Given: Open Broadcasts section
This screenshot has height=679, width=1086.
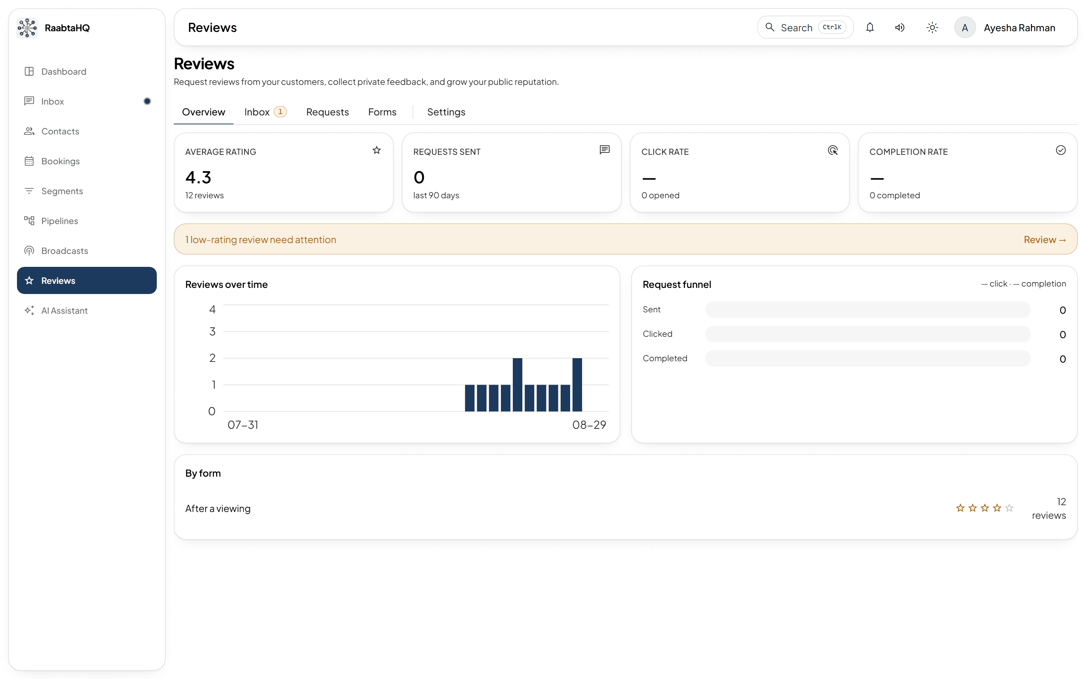Looking at the screenshot, I should (x=87, y=251).
